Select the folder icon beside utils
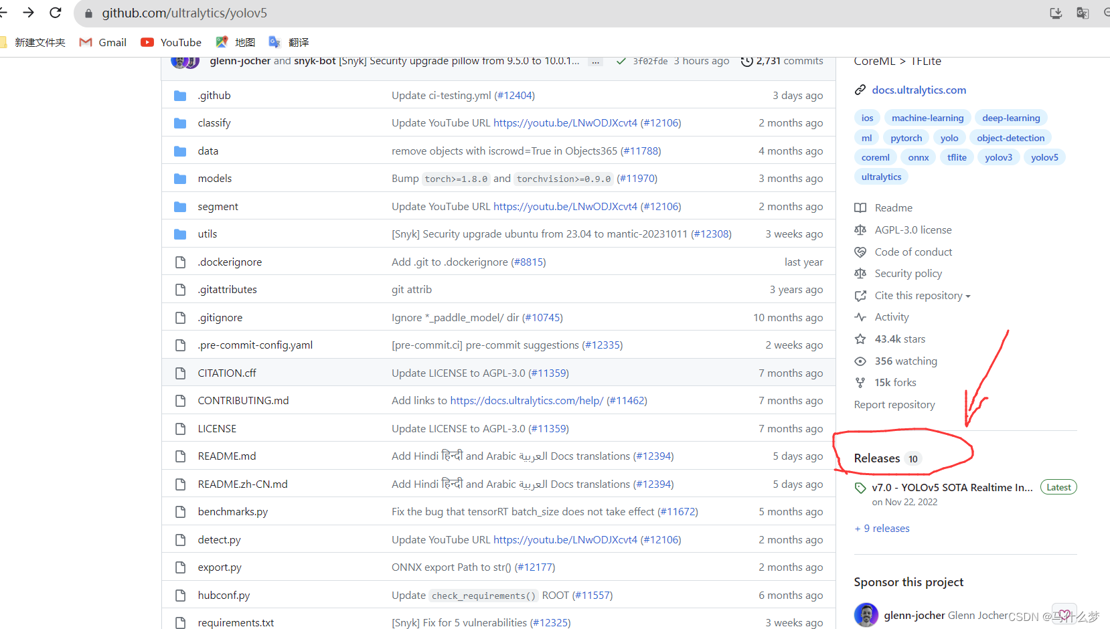Image resolution: width=1110 pixels, height=629 pixels. 180,234
